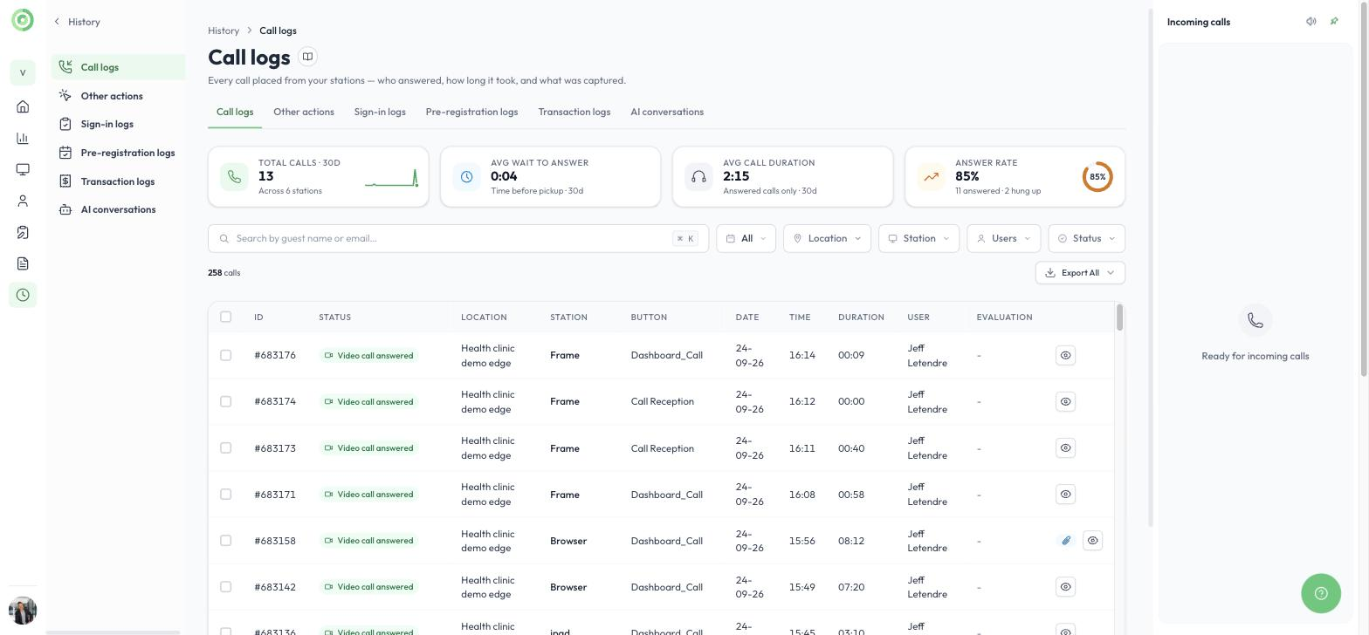This screenshot has width=1369, height=635.
Task: Open the users person icon in rail
Action: click(23, 201)
